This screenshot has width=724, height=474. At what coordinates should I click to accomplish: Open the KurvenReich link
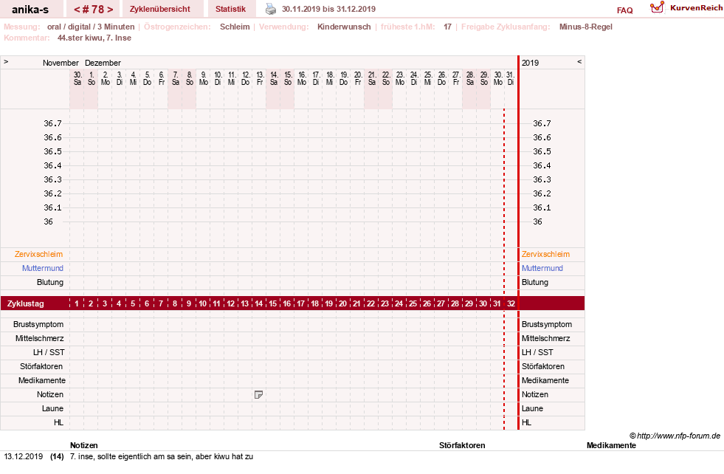tap(696, 8)
